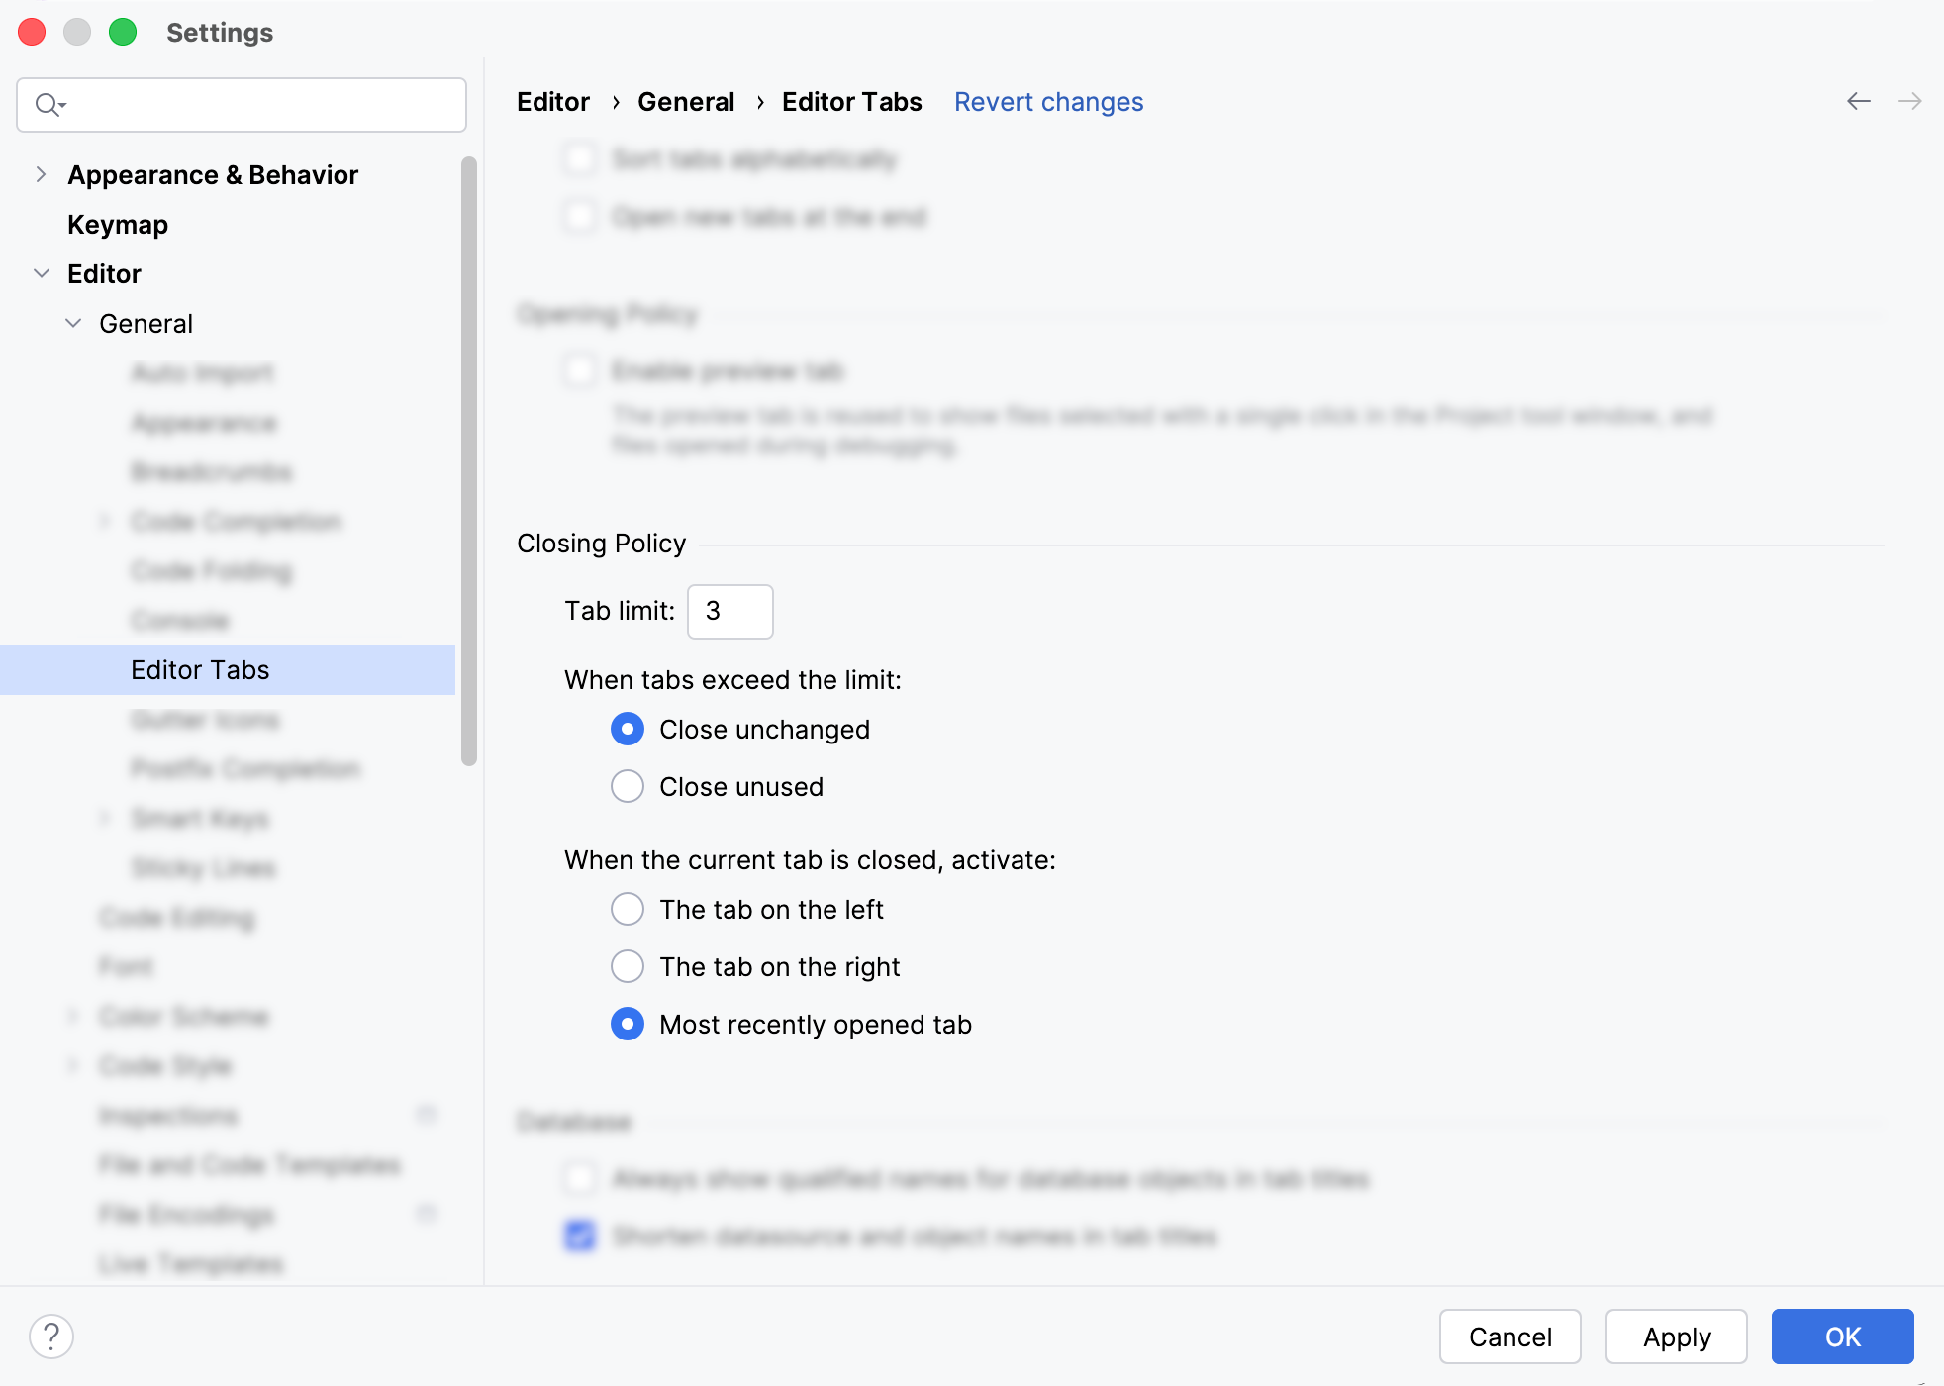This screenshot has width=1944, height=1386.
Task: Select the Editor item in the tree
Action: (x=104, y=274)
